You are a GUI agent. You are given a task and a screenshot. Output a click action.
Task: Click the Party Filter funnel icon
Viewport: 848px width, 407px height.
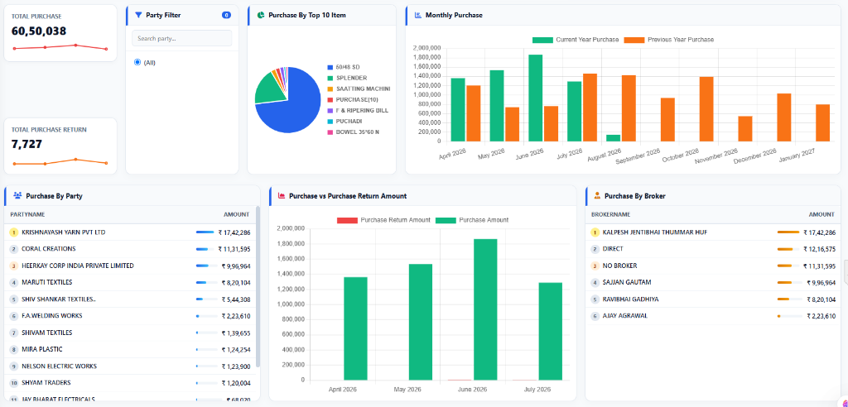(138, 15)
